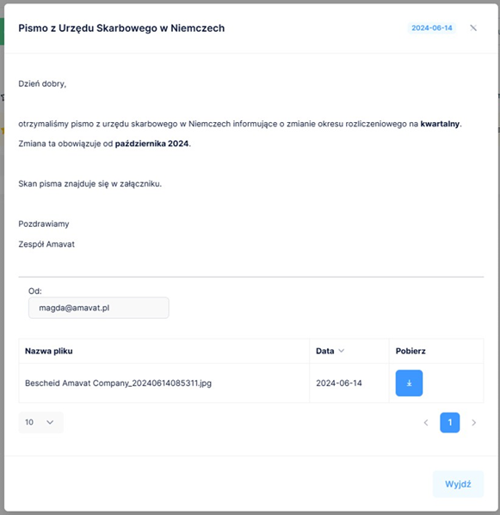Select page 1 in the pagination
This screenshot has height=515, width=500.
click(x=450, y=422)
